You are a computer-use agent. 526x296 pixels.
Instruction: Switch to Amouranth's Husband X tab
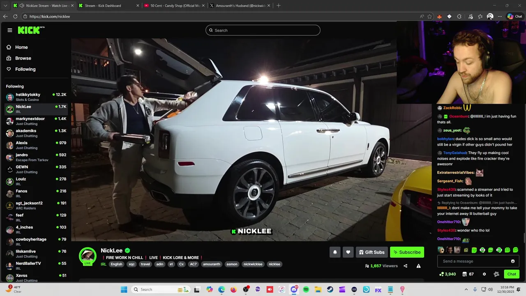(239, 6)
